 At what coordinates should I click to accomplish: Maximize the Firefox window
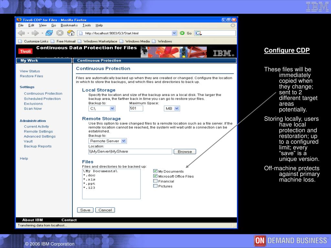point(229,20)
